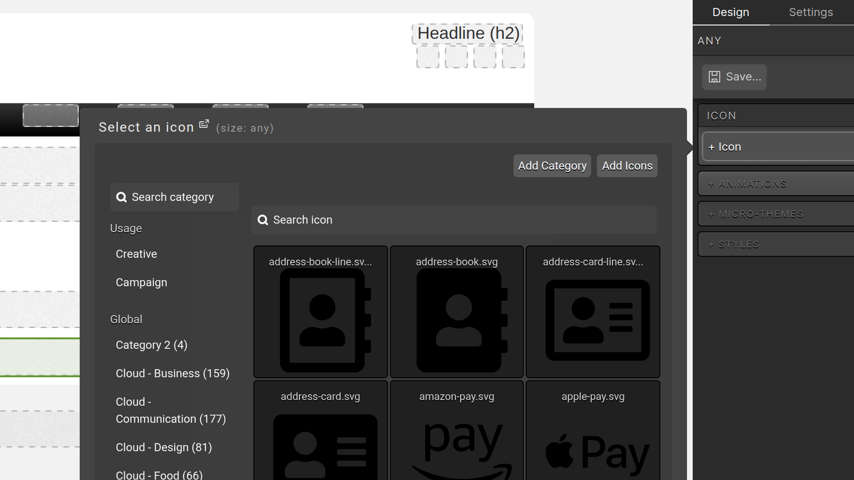
Task: Click the Add Icons button
Action: click(x=627, y=166)
